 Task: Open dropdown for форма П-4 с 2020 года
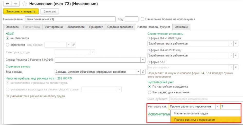click(231, 43)
